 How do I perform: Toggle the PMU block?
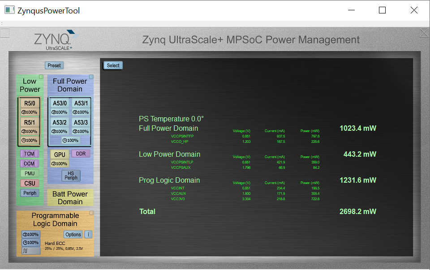30,174
